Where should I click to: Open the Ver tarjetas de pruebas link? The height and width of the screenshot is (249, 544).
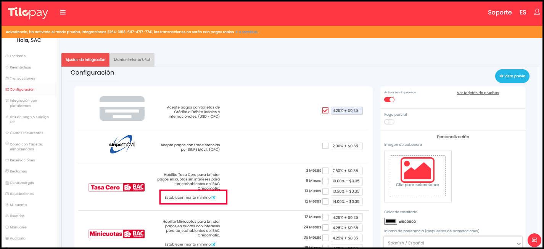click(478, 93)
